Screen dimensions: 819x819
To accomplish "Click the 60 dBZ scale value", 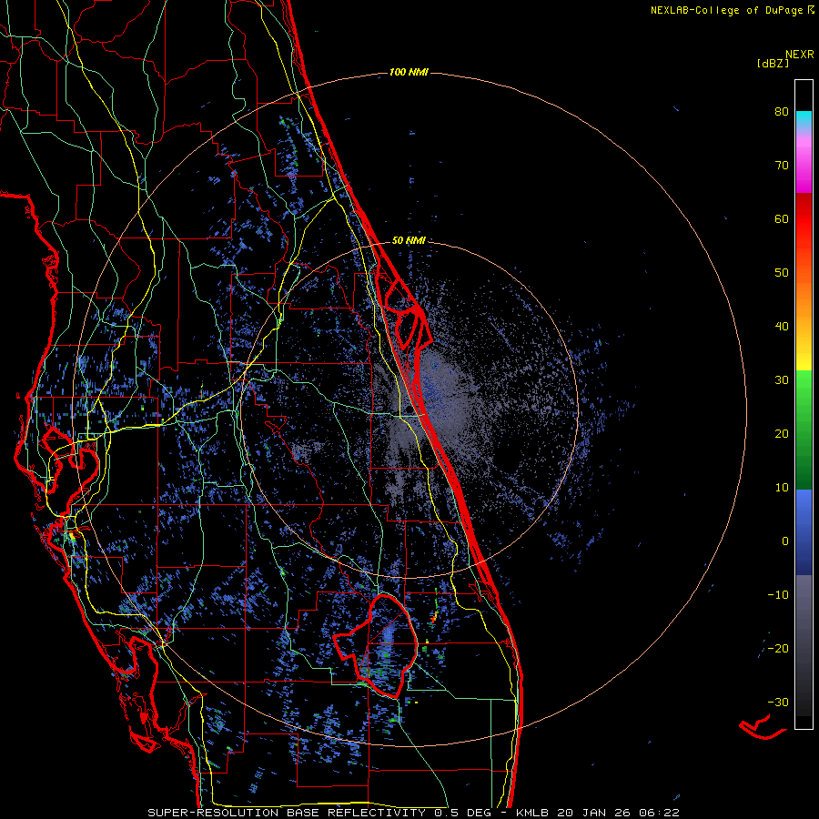I will pos(782,218).
